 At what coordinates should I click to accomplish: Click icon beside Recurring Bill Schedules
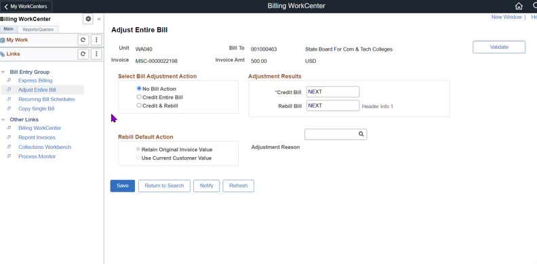click(x=9, y=100)
